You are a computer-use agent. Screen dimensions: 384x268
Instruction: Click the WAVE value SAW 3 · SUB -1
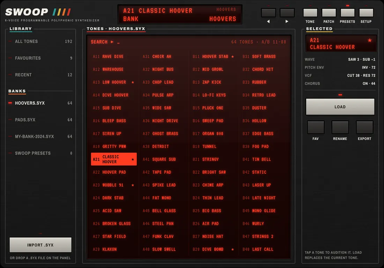361,59
